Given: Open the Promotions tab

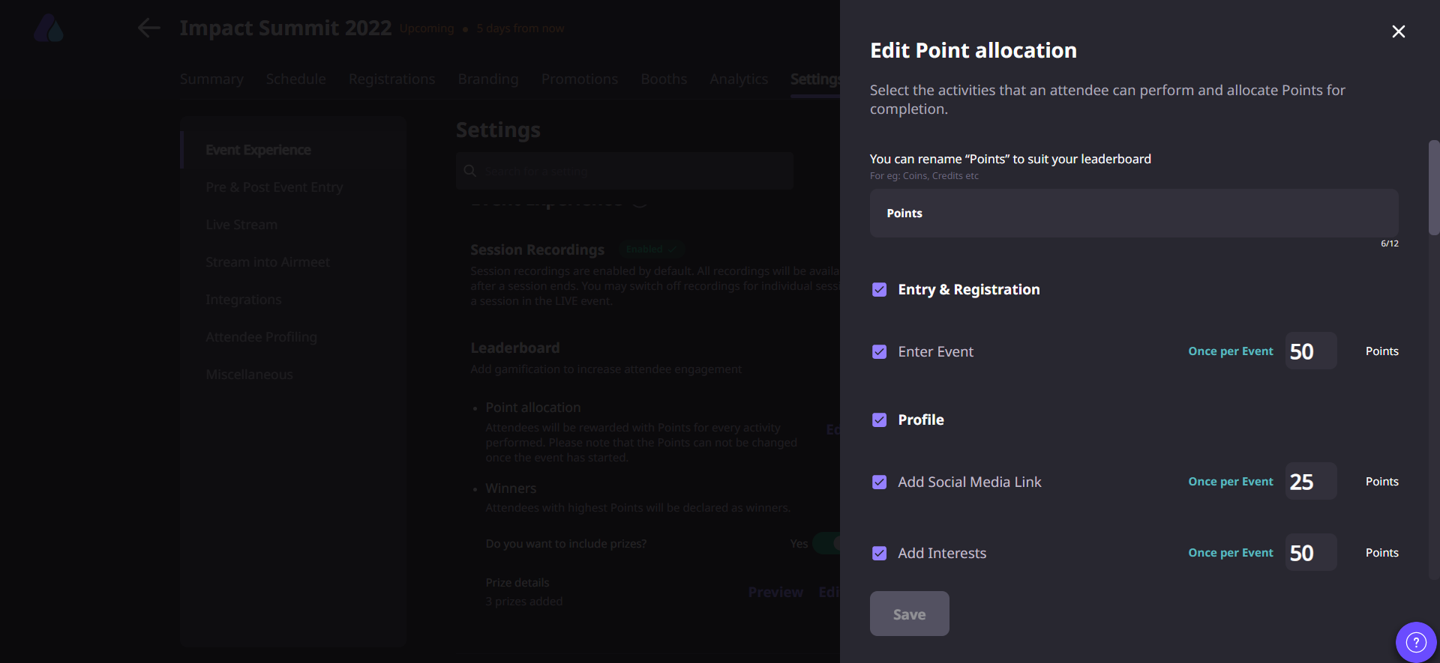Looking at the screenshot, I should [580, 79].
